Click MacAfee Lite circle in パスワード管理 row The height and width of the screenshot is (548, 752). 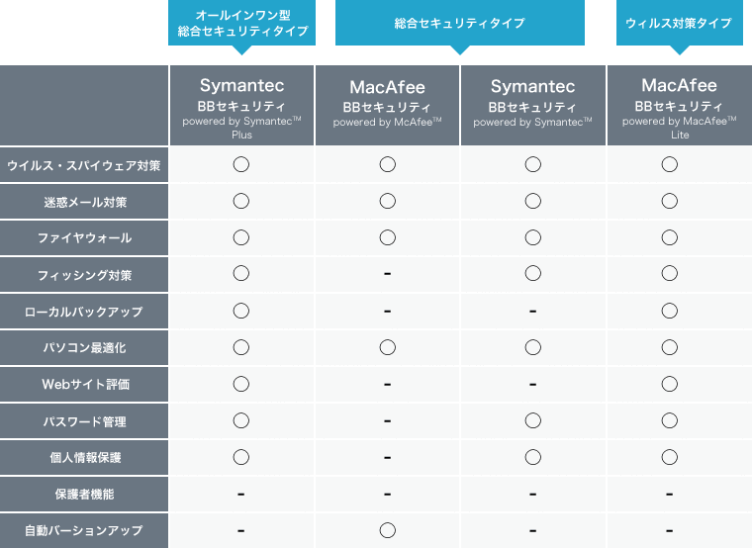tap(670, 420)
